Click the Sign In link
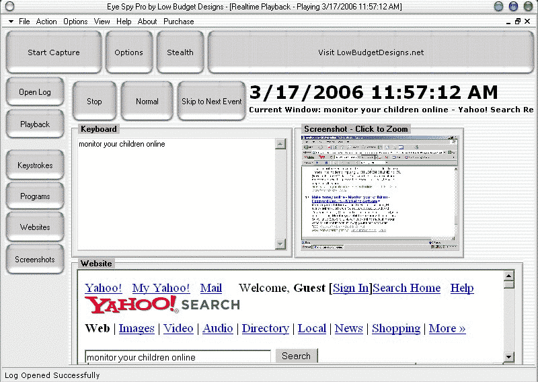538x382 pixels. click(x=350, y=288)
